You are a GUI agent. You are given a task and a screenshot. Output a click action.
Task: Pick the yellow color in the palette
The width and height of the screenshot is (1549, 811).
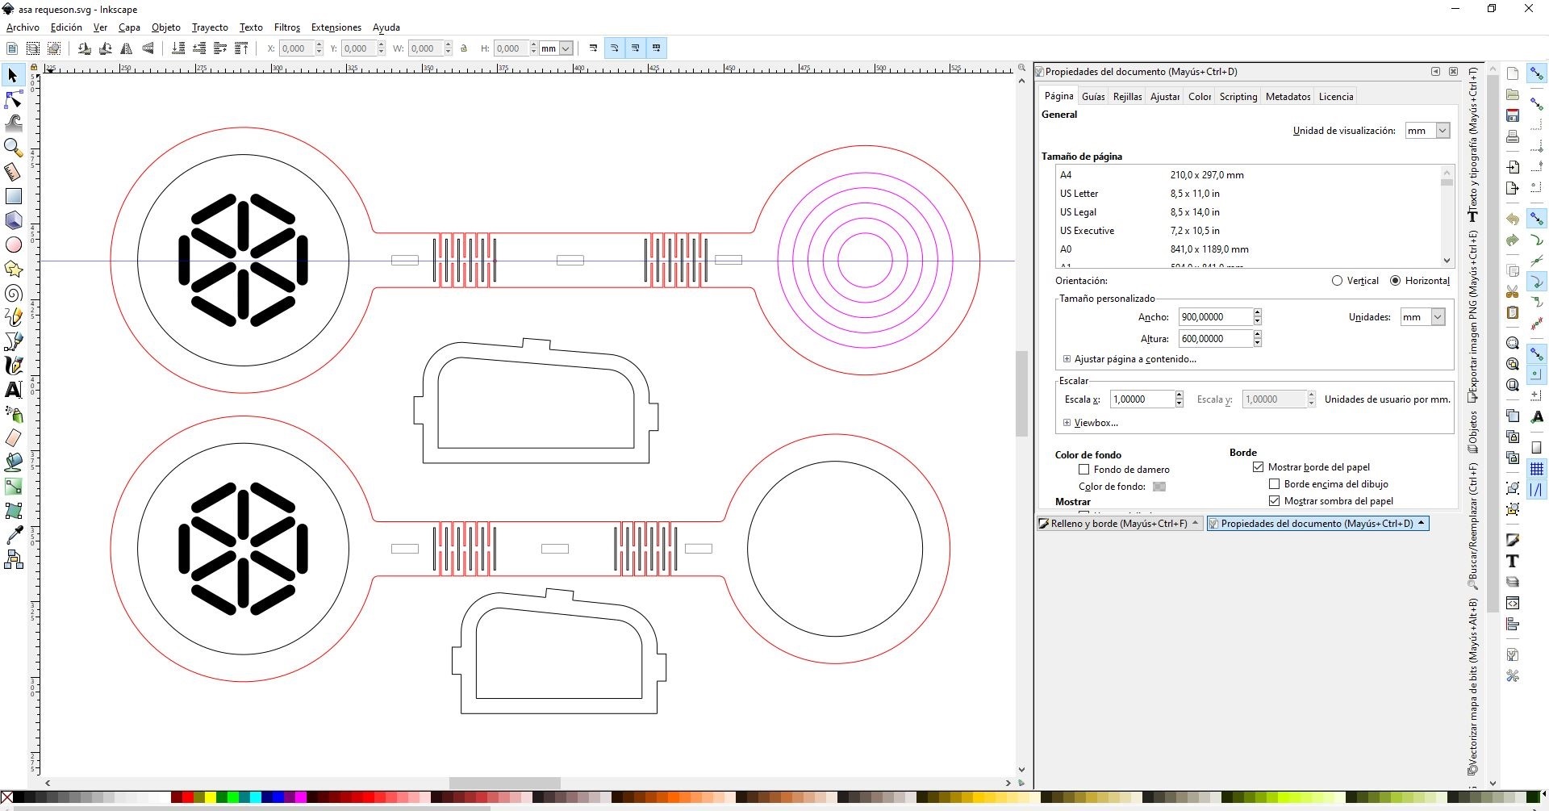tap(210, 798)
